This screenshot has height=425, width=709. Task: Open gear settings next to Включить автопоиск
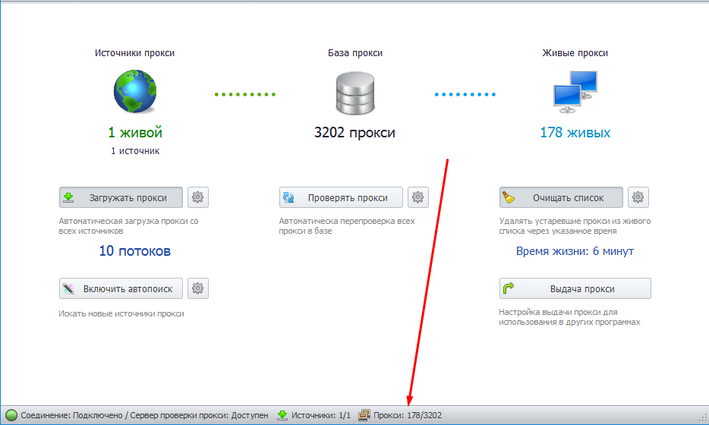tap(197, 288)
